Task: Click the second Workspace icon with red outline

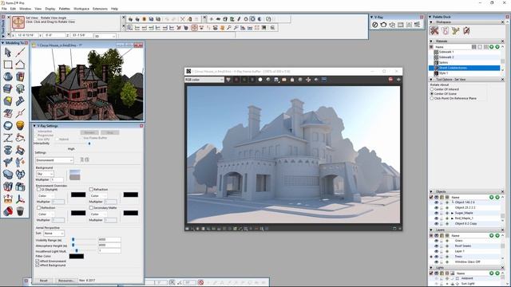Action: tap(445, 31)
